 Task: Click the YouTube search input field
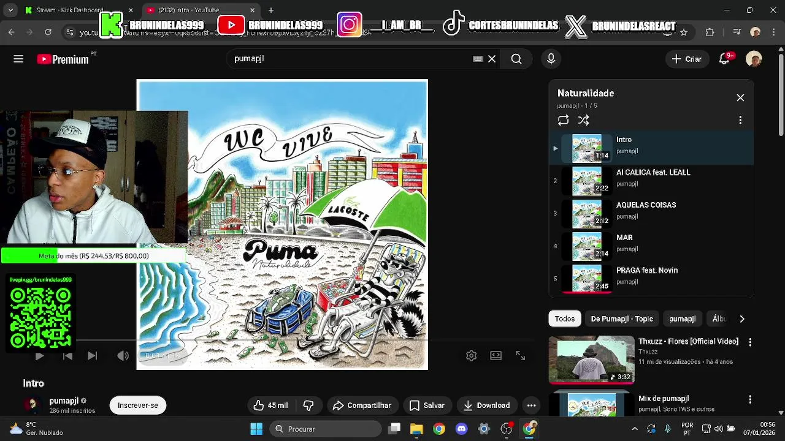point(350,59)
